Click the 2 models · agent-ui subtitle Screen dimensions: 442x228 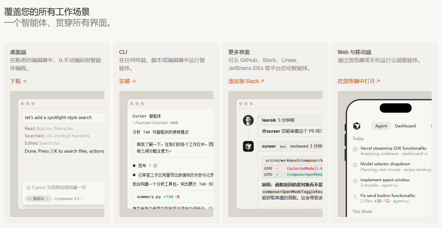[379, 185]
